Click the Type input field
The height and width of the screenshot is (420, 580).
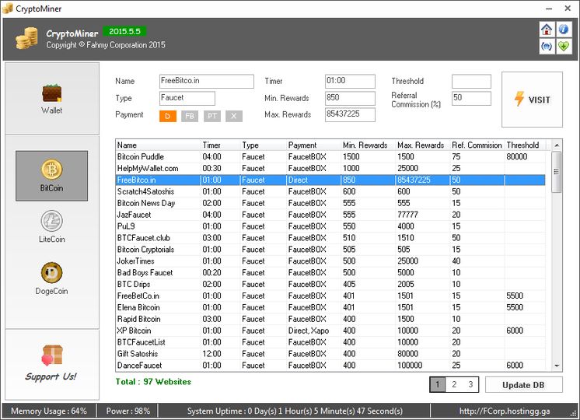[187, 99]
